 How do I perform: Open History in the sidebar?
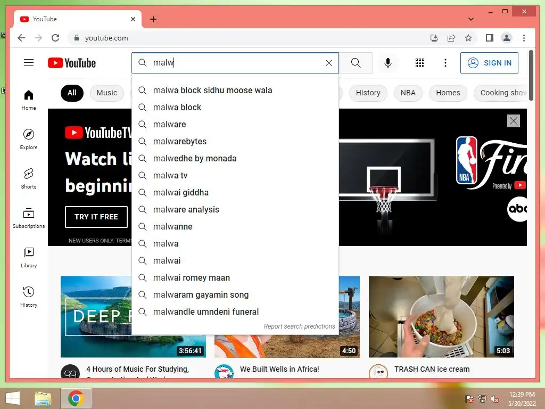coord(29,297)
